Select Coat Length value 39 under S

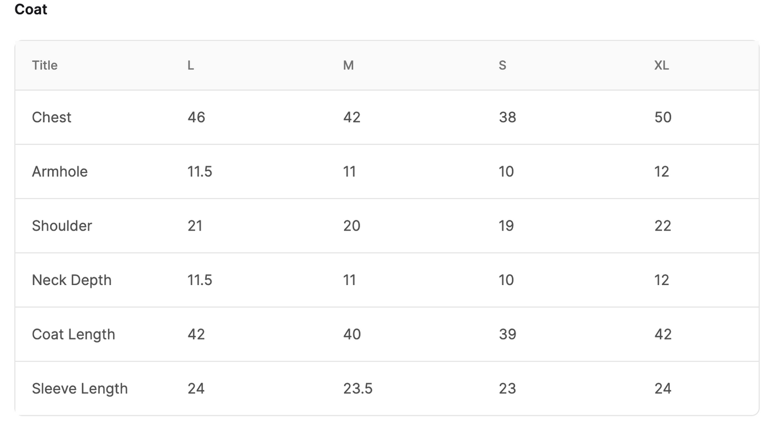[x=508, y=334]
